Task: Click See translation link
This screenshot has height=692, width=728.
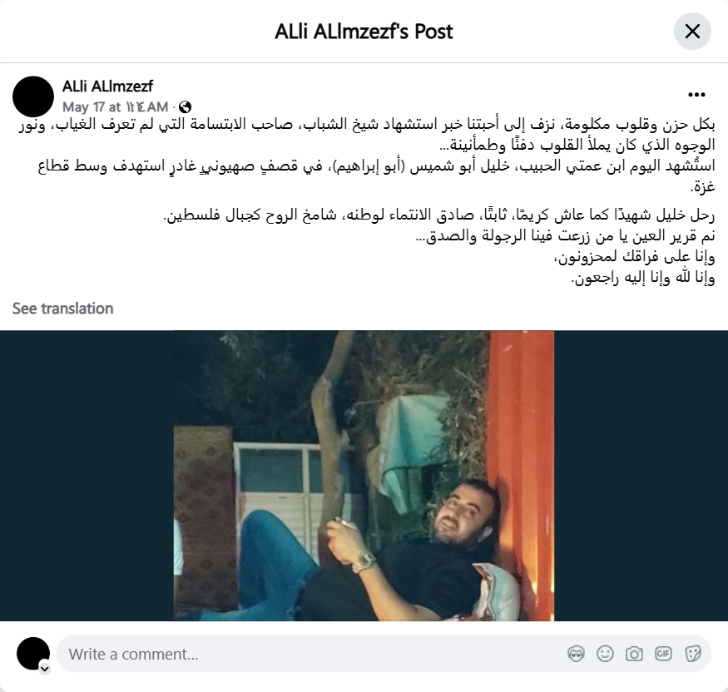Action: click(x=62, y=309)
